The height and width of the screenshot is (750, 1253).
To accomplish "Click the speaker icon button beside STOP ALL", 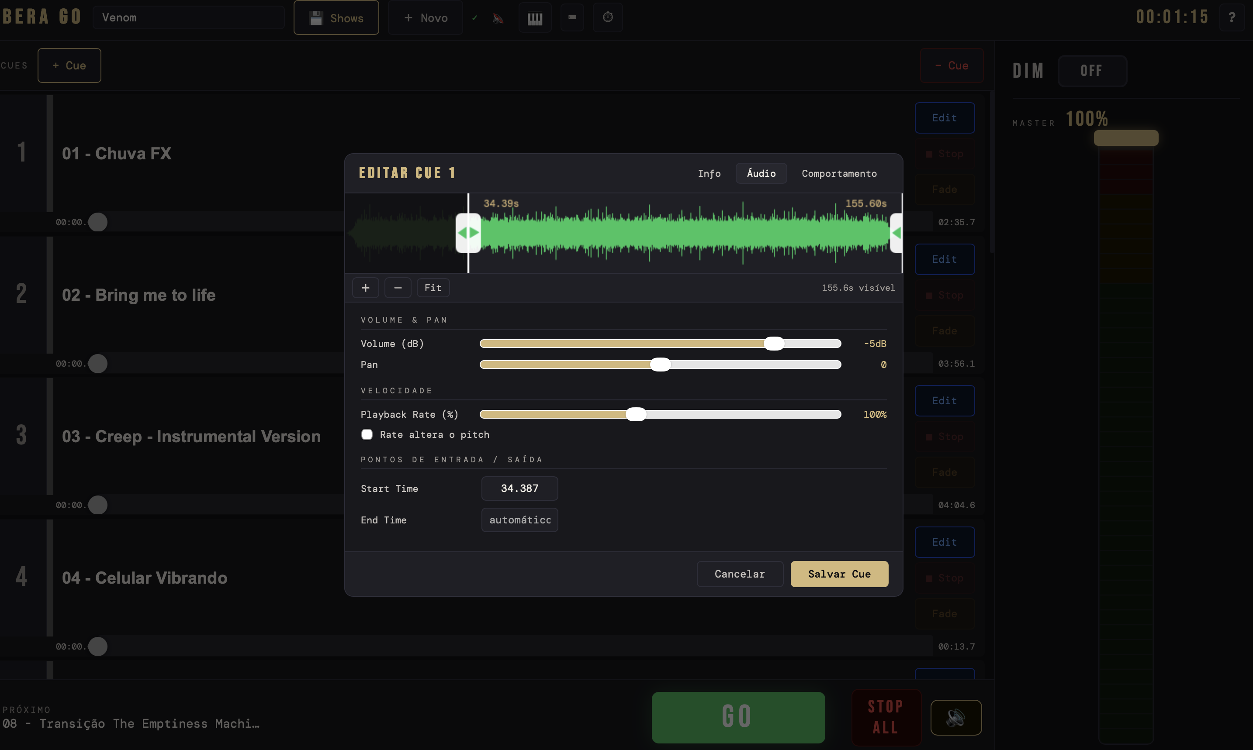I will [955, 718].
